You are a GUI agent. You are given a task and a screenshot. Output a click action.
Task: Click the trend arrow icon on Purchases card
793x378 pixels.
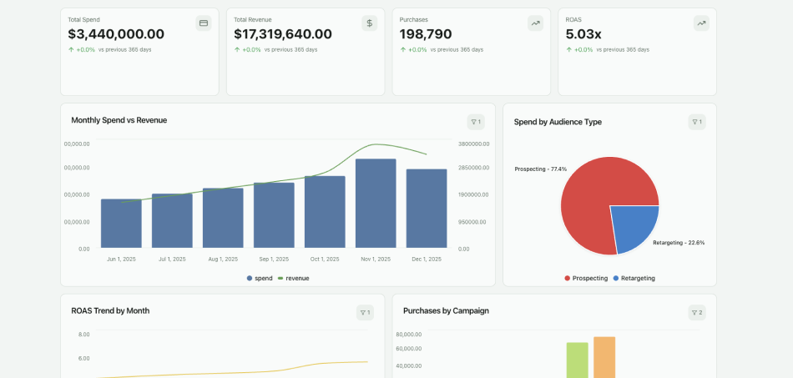(x=535, y=23)
